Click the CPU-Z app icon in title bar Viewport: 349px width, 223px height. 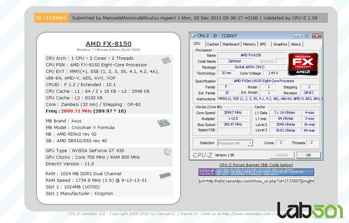193,36
